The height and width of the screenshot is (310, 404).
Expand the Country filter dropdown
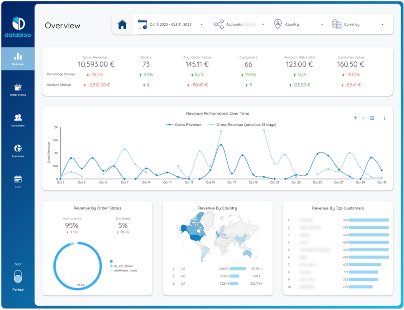point(322,24)
